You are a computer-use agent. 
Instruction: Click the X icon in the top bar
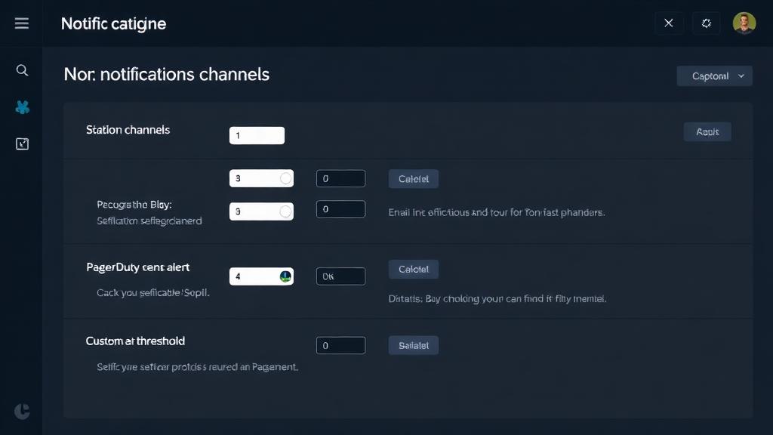669,23
